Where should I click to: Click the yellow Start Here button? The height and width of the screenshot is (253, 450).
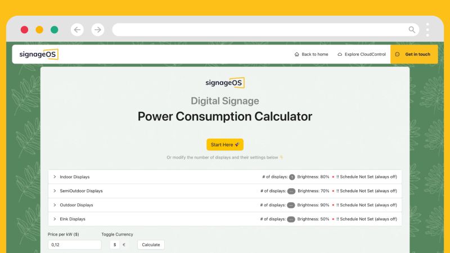[224, 144]
